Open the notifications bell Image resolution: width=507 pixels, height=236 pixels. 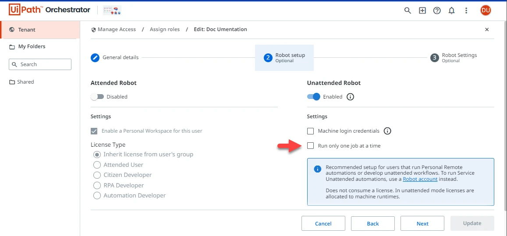click(451, 11)
